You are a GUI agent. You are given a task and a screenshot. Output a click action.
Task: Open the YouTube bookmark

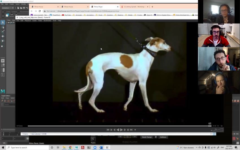point(66,15)
